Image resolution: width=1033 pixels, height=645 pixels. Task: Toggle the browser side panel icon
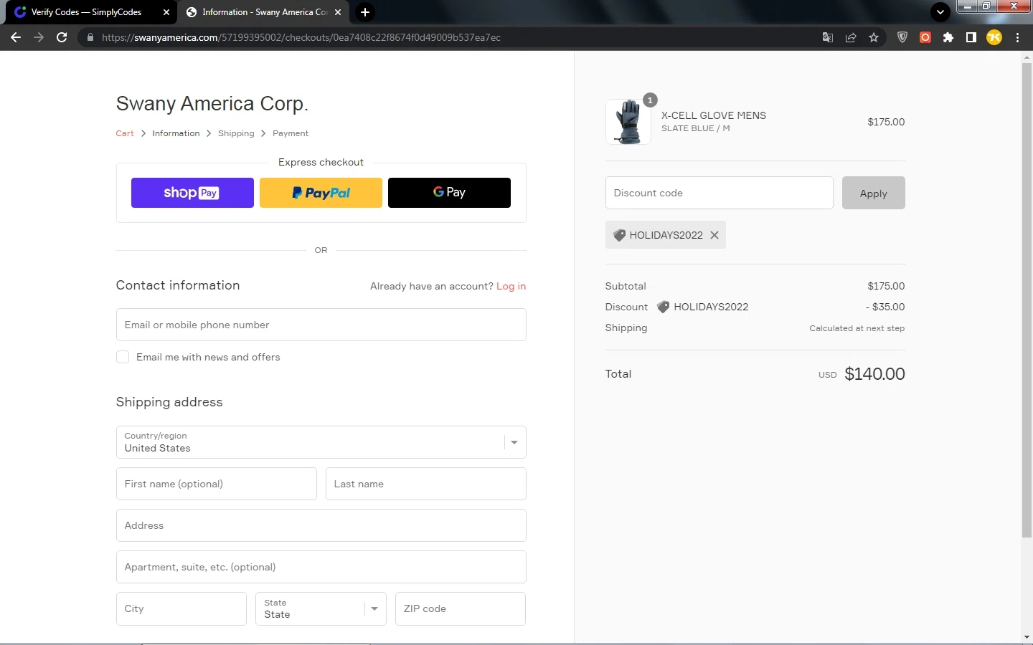[x=971, y=37]
